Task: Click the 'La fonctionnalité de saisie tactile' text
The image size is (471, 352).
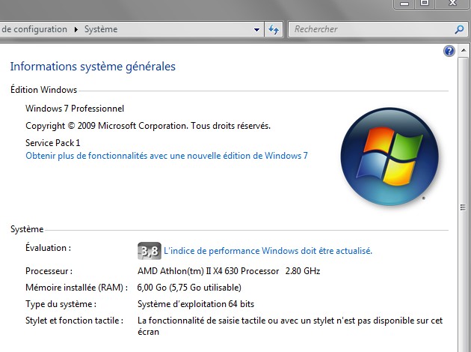Action: pos(290,326)
